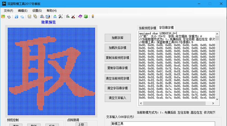Click the N application icon in the title bar
Viewport: 227px width, 126px height.
pos(4,4)
